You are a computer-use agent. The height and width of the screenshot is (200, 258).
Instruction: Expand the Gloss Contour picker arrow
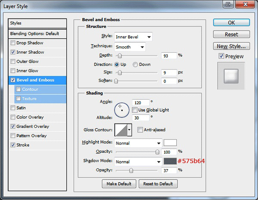[129, 130]
